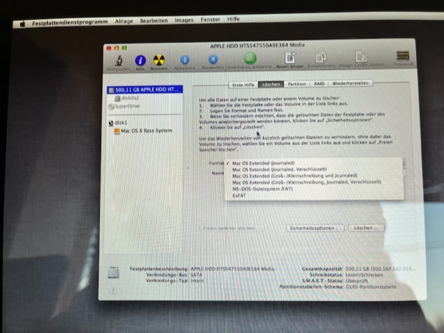Choose Mac OS Extended (Groß-/Kleinschreibung und Journaled)
444x333 pixels.
tap(314, 176)
